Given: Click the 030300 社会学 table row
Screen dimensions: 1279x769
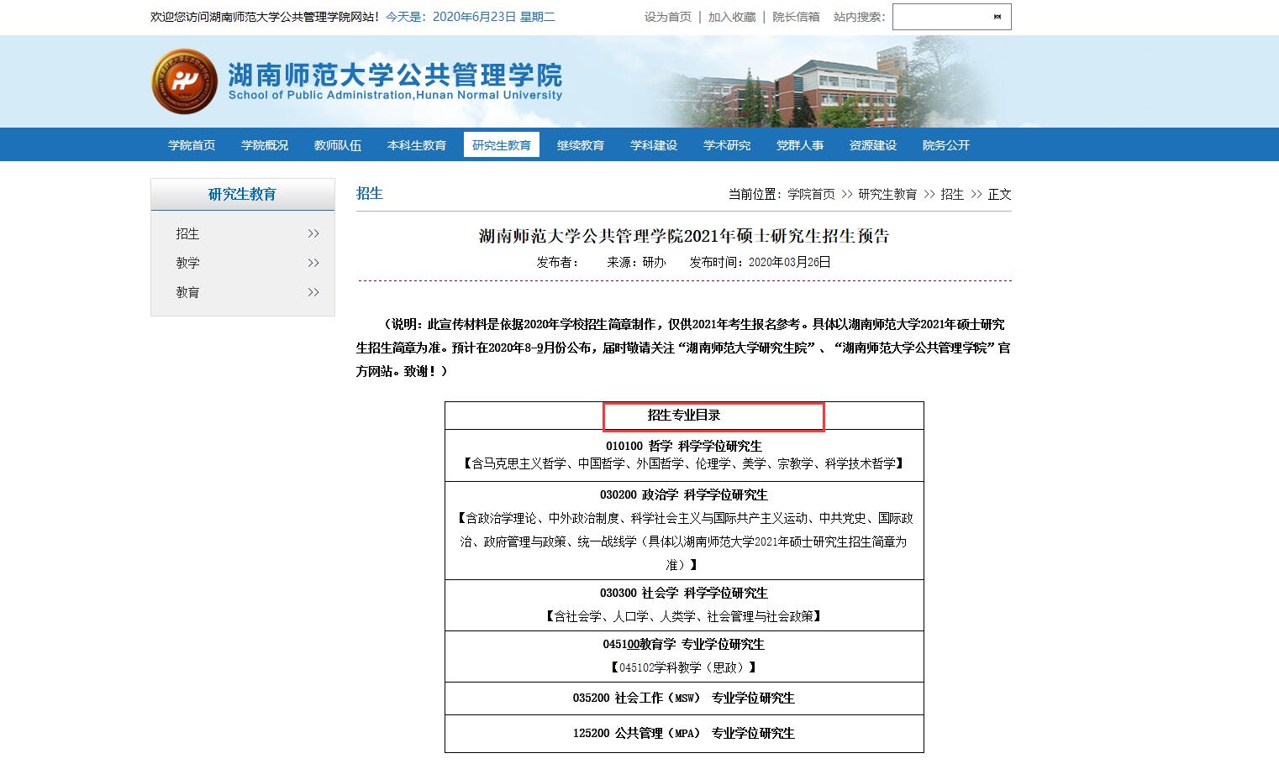Looking at the screenshot, I should coord(684,605).
